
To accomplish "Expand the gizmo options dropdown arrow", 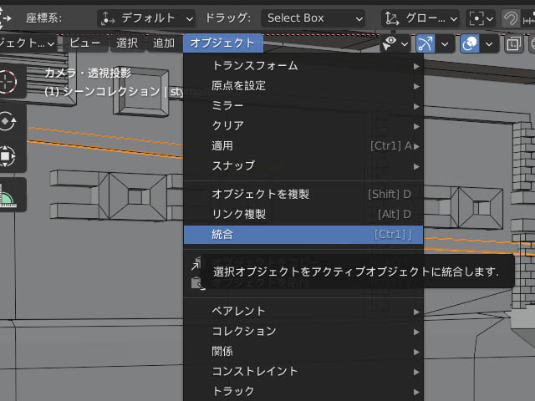I will (x=445, y=43).
